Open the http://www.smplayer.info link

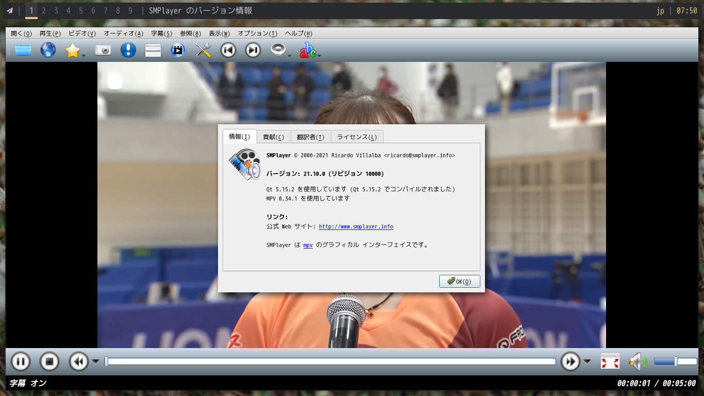pos(356,226)
